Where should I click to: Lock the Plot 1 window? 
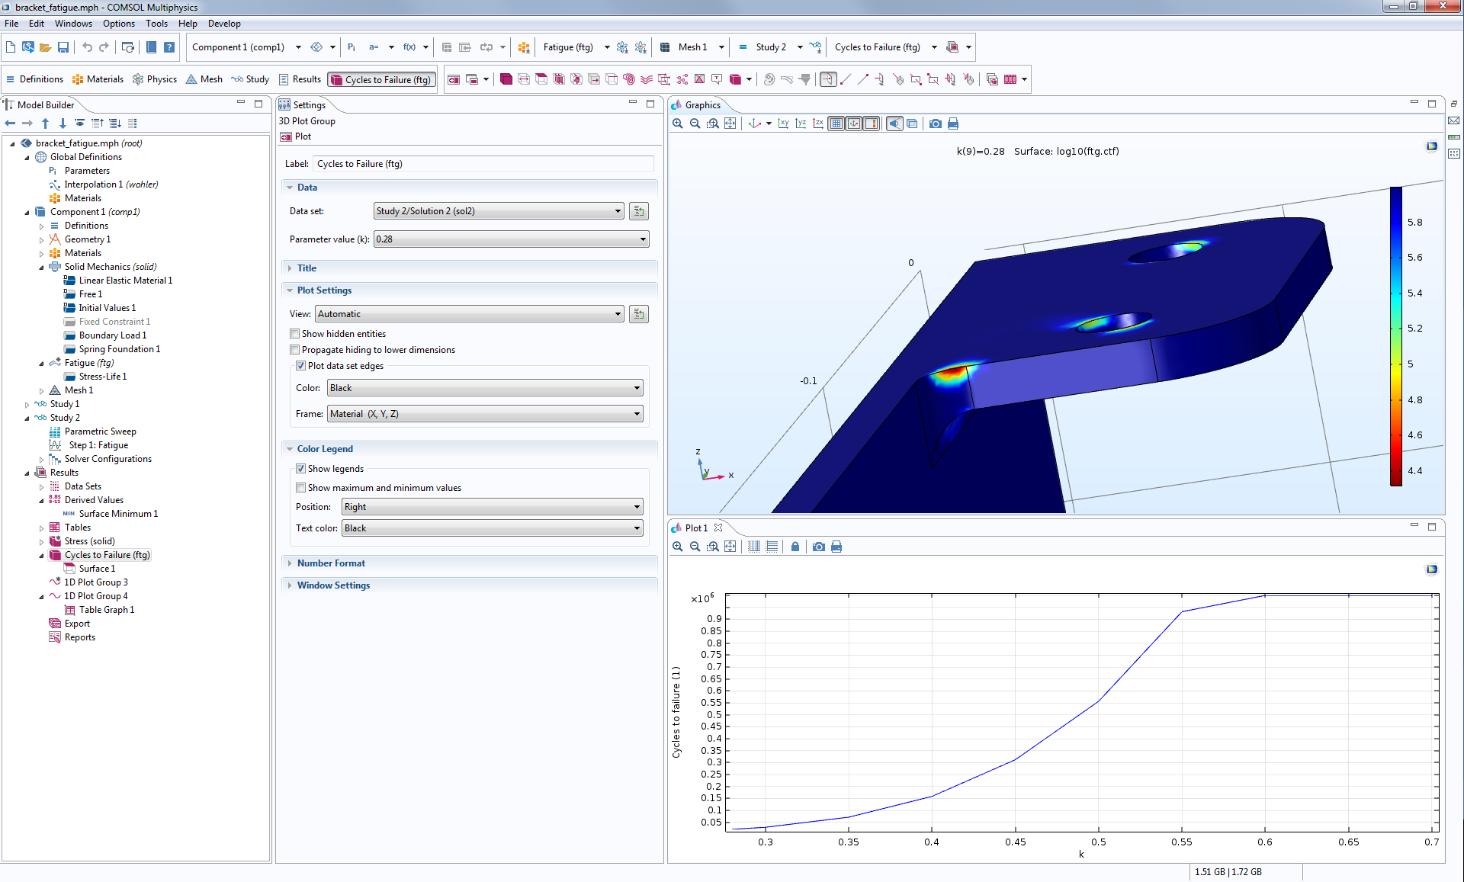pyautogui.click(x=795, y=547)
